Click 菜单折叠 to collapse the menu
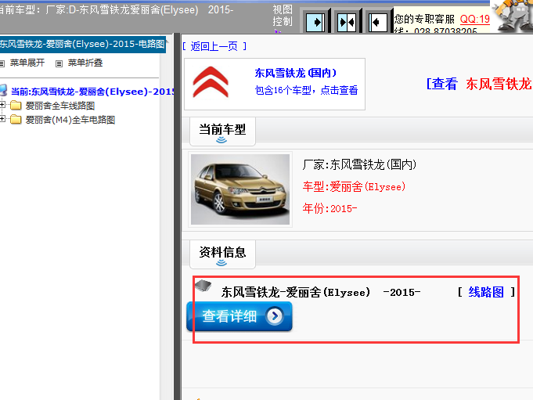Viewport: 533px width, 400px height. click(x=85, y=63)
